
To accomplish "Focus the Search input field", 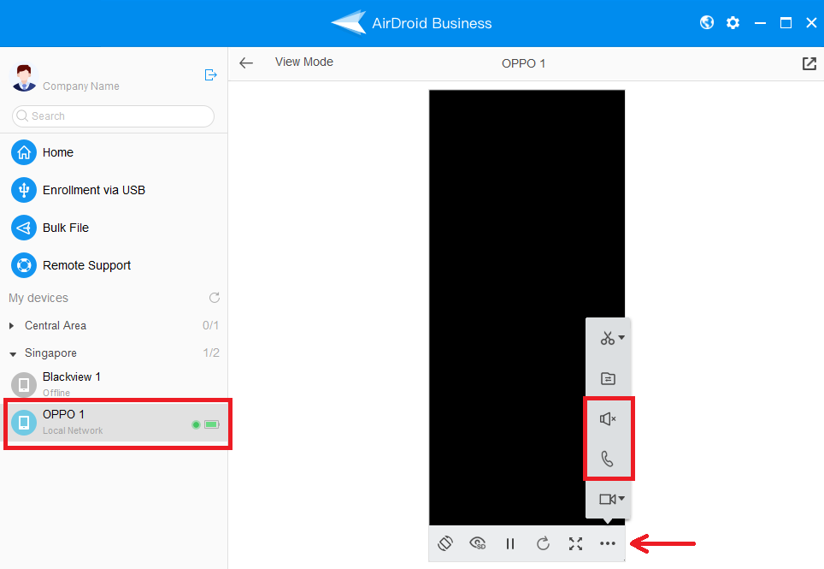I will coord(113,116).
